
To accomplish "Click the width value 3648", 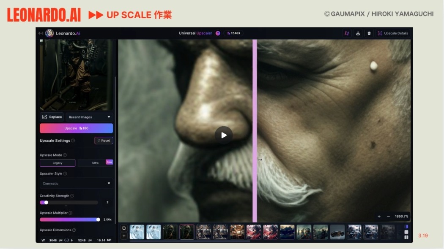I will tap(53, 240).
